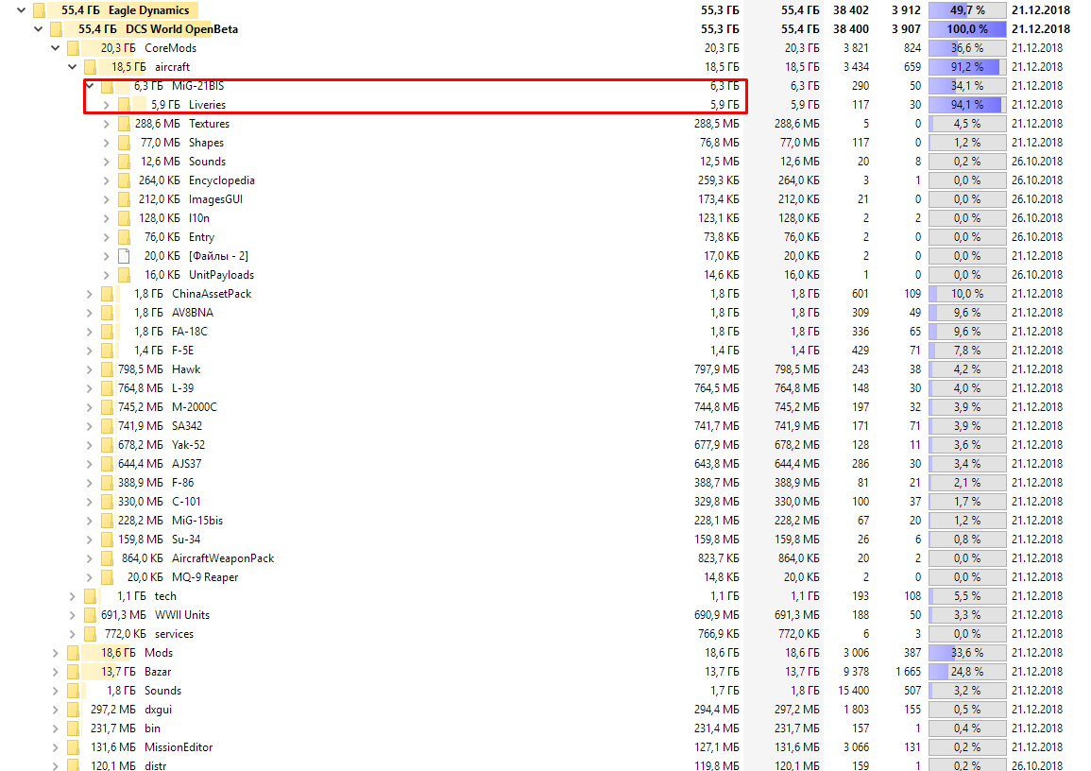Click the [Файлы - 2] file icon
This screenshot has height=771, width=1091.
point(124,255)
